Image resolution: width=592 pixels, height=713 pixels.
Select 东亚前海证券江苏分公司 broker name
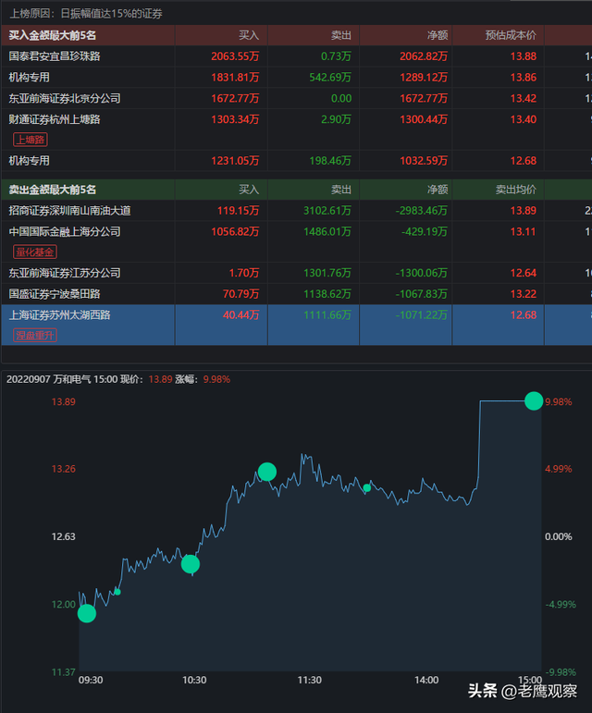65,273
